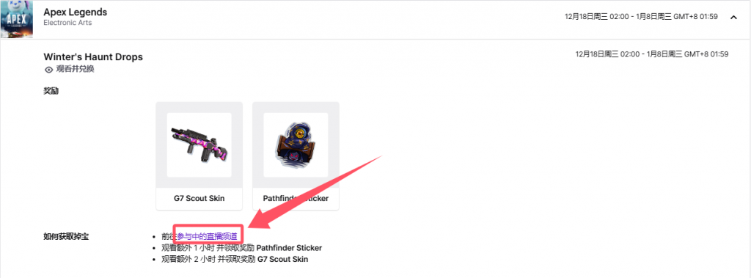Select the Pathfinder Sticker reward image
Image resolution: width=751 pixels, height=278 pixels.
[x=296, y=145]
